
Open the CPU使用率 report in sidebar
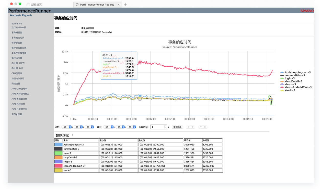[x=17, y=74]
